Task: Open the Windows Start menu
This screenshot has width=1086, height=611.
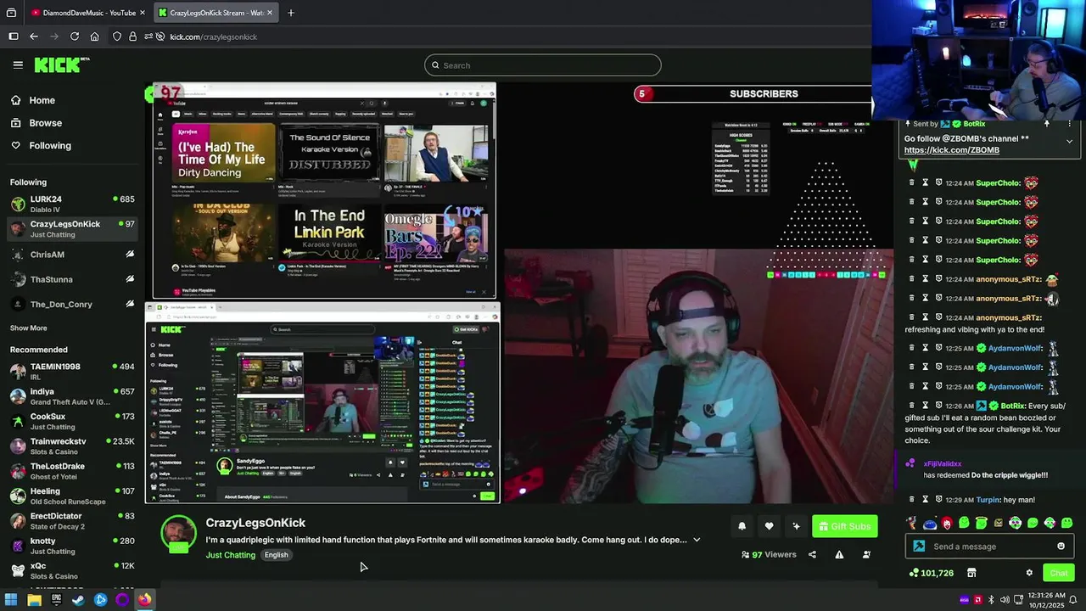Action: coord(11,600)
